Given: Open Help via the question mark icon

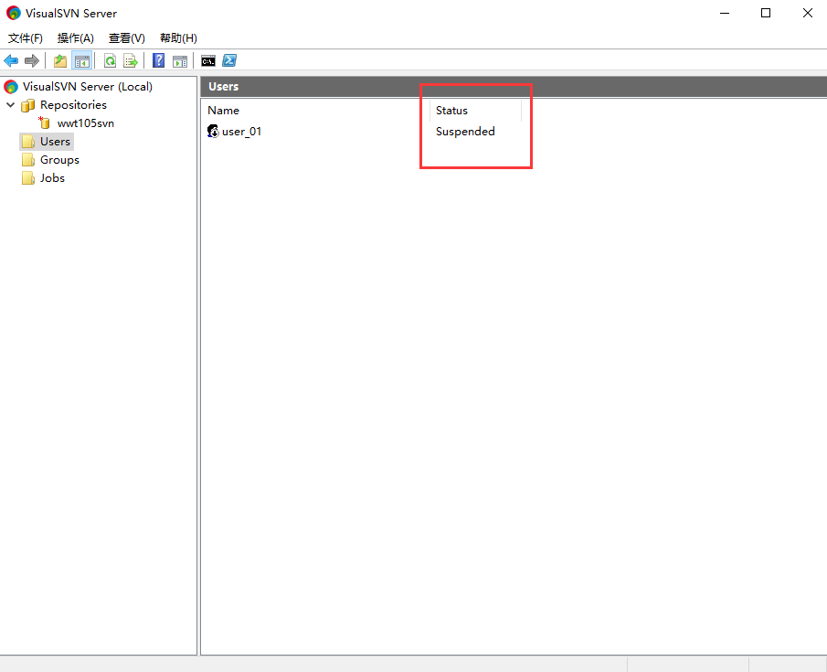Looking at the screenshot, I should pos(159,61).
